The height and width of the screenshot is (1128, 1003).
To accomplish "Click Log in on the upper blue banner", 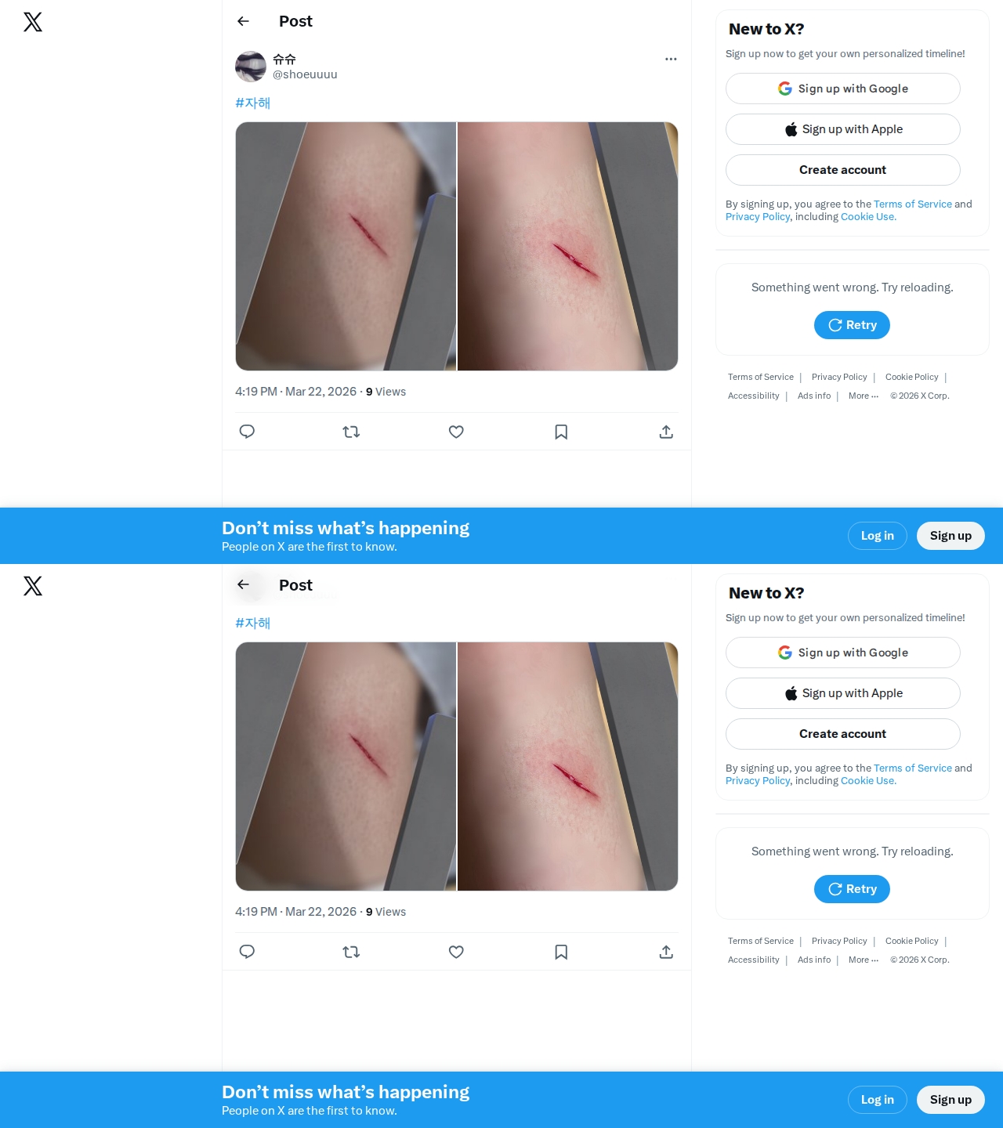I will tap(878, 536).
